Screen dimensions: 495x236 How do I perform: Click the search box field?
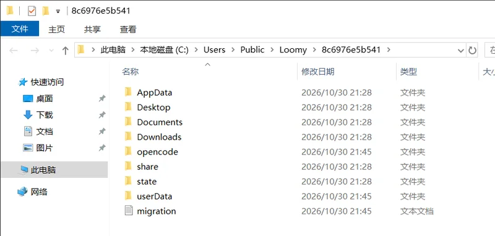(x=489, y=50)
